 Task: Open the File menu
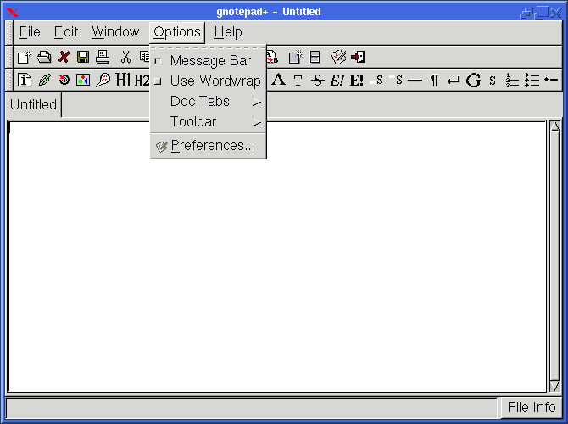[30, 32]
